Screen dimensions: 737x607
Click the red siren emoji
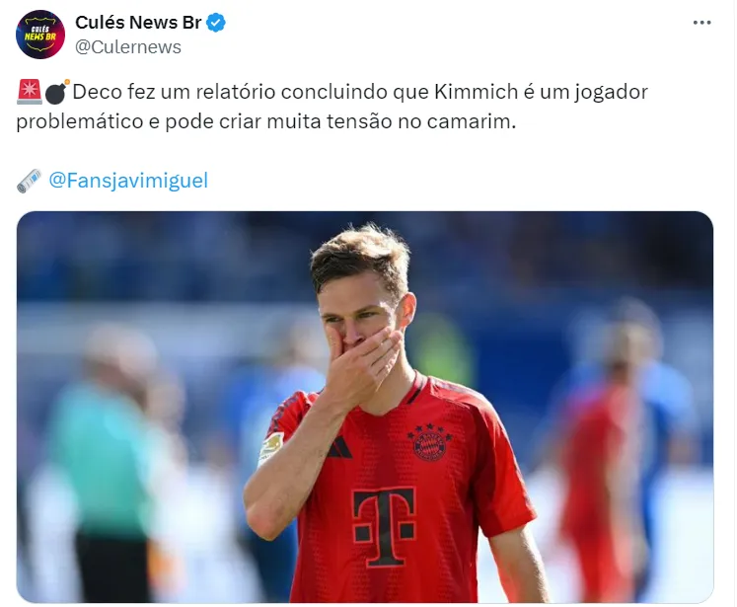(x=30, y=92)
